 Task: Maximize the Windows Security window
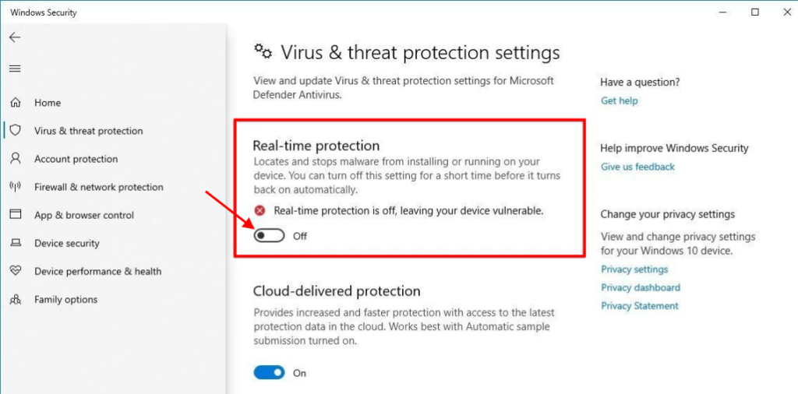point(755,12)
